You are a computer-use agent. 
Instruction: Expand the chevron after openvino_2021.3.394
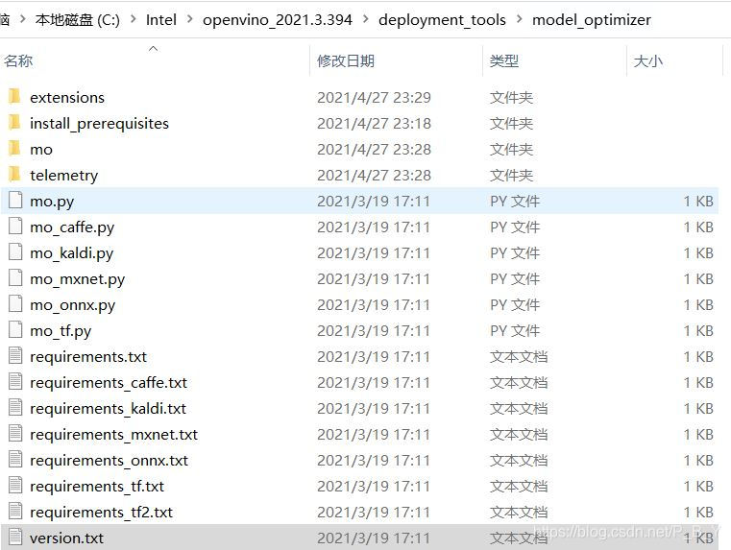tap(365, 19)
